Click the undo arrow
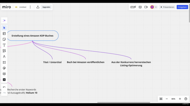Screen dimensions: 190x106 coord(4,87)
